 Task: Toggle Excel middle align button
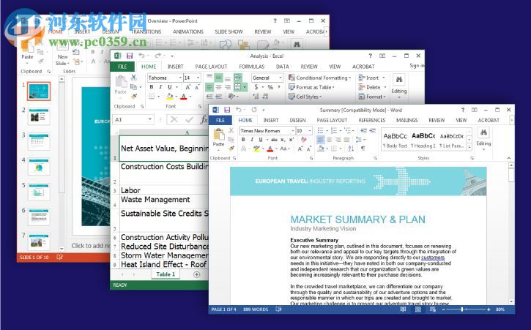218,78
